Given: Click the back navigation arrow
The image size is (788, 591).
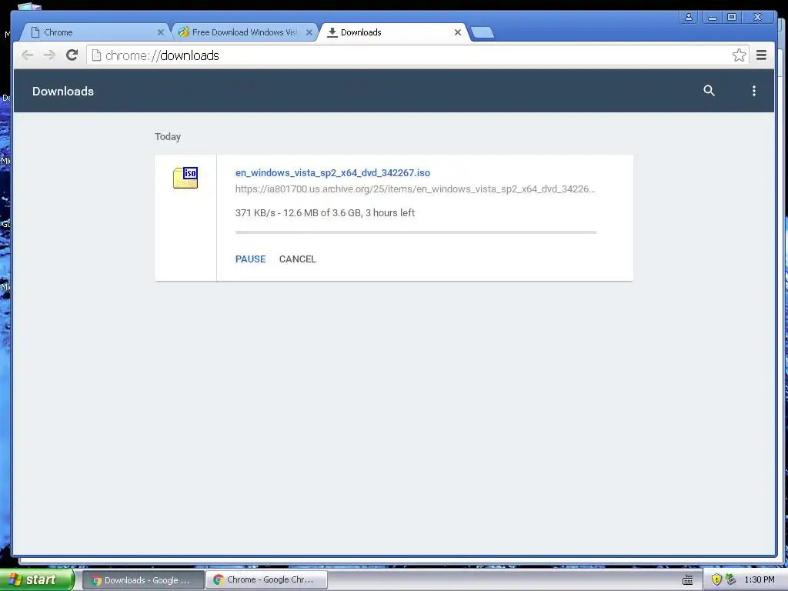Looking at the screenshot, I should click(x=28, y=55).
